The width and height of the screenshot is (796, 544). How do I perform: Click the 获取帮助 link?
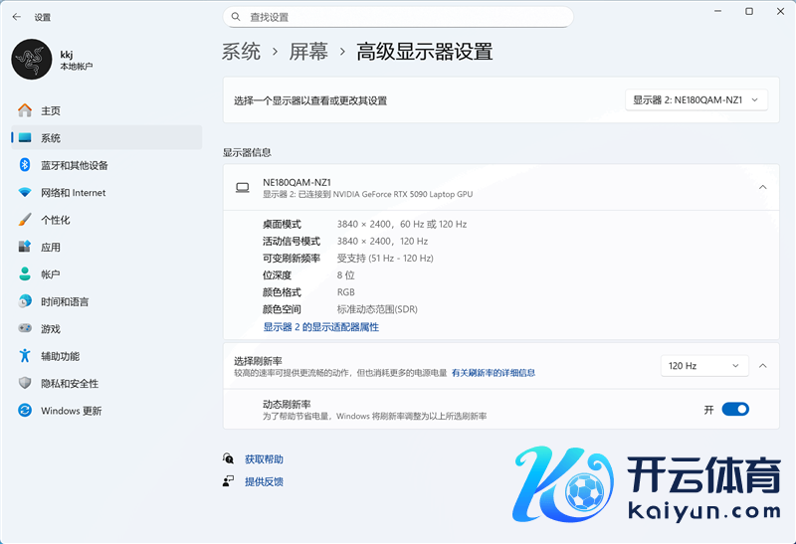pos(264,459)
